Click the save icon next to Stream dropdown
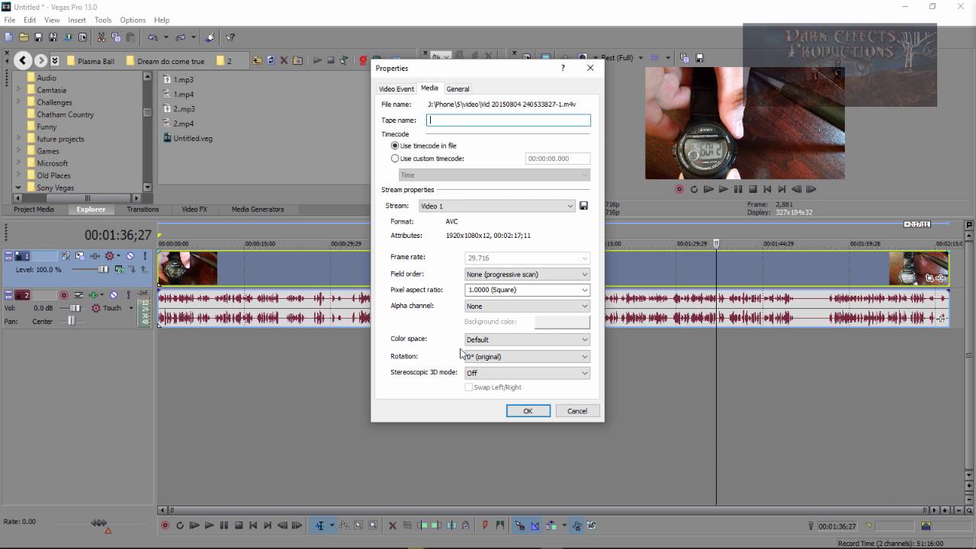The width and height of the screenshot is (976, 549). pos(583,206)
